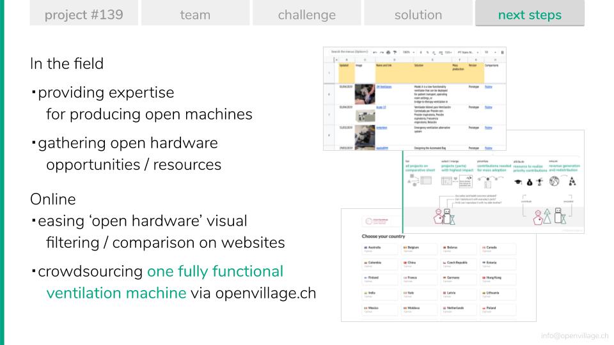Select the Hong Kong country card
This screenshot has height=345, width=614.
498,279
